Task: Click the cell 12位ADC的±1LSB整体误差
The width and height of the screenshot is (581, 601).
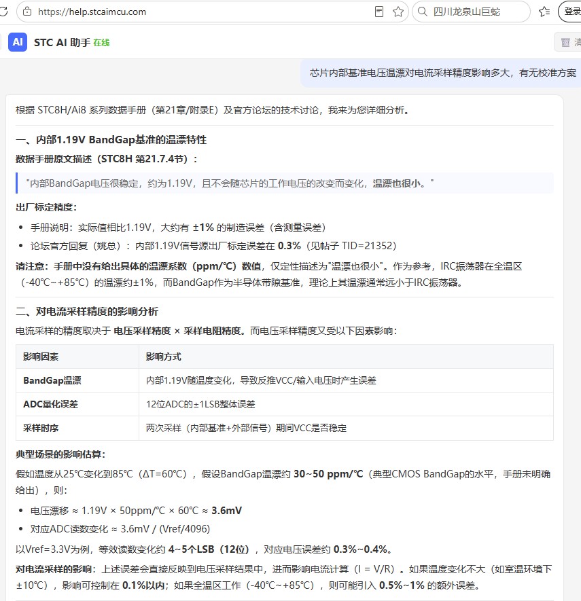Action: tap(346, 404)
